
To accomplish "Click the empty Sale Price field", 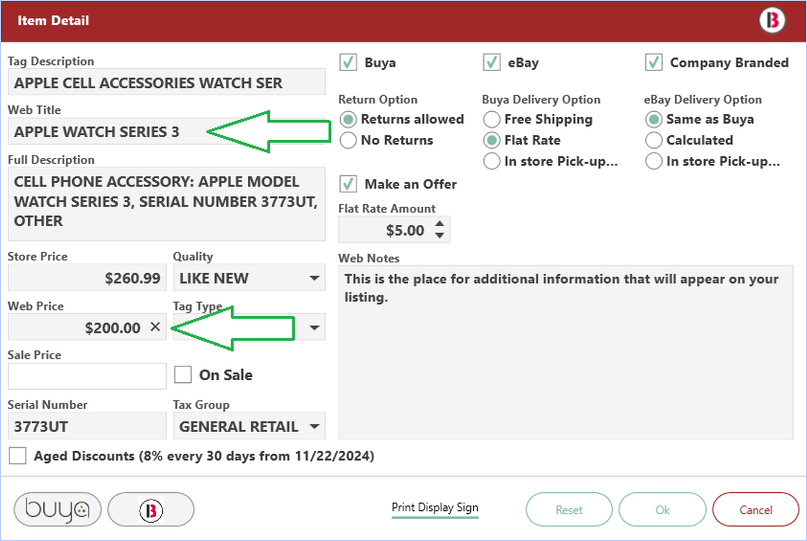I will (87, 376).
